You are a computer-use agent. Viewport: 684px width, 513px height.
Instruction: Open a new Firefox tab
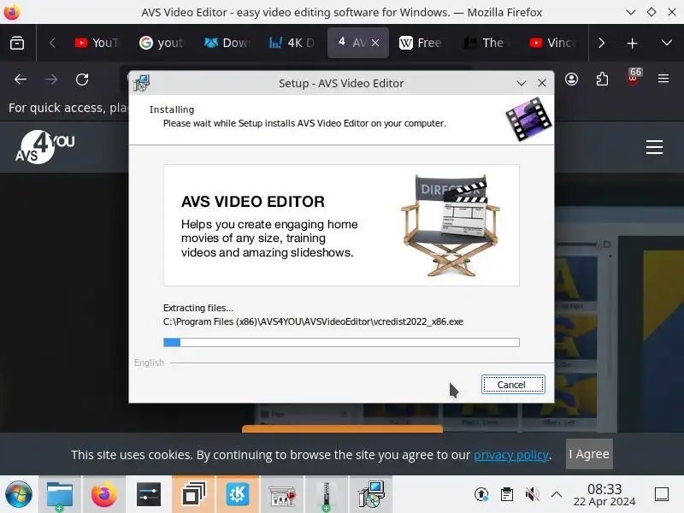coord(632,43)
